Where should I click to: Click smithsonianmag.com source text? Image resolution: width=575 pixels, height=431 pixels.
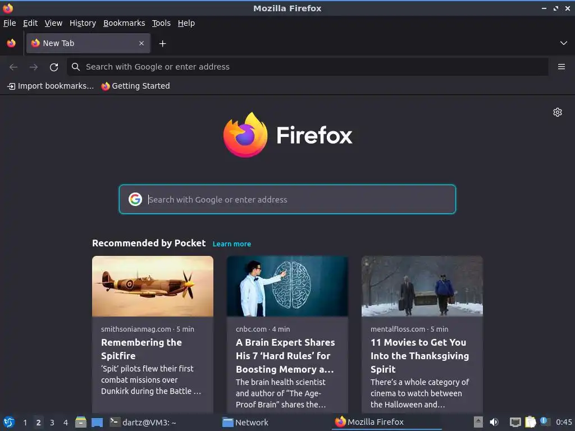click(136, 329)
